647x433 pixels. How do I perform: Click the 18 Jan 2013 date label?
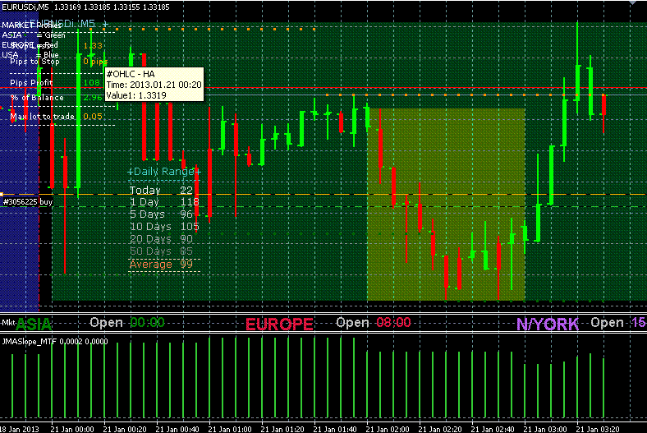(20, 429)
